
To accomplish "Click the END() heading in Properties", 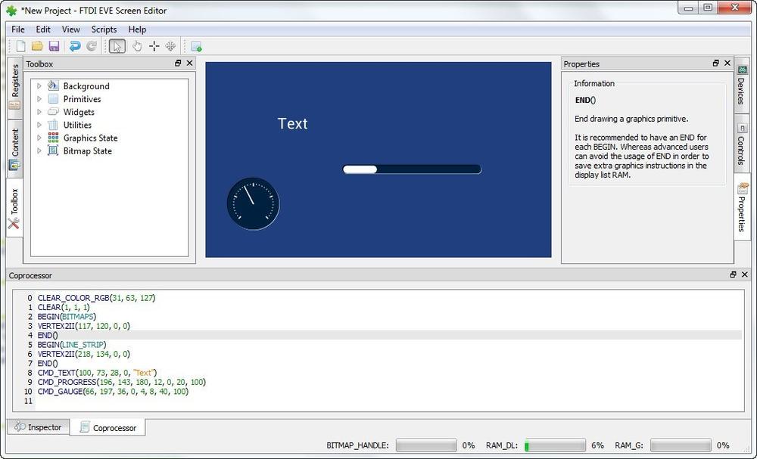I will click(586, 101).
